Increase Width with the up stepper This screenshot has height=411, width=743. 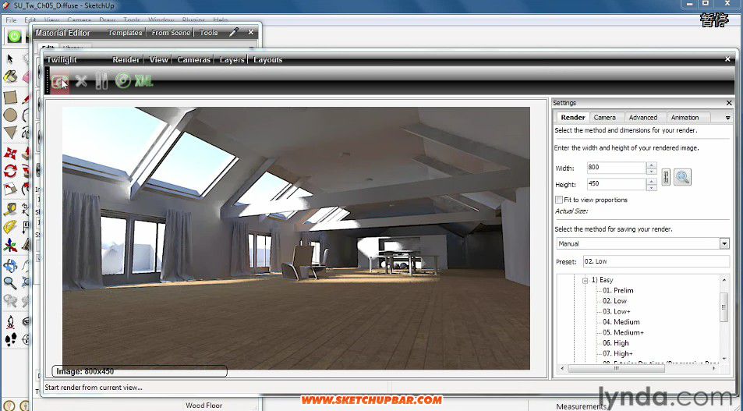click(x=652, y=165)
